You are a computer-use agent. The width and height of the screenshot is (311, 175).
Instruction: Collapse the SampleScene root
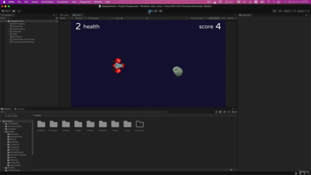point(6,21)
